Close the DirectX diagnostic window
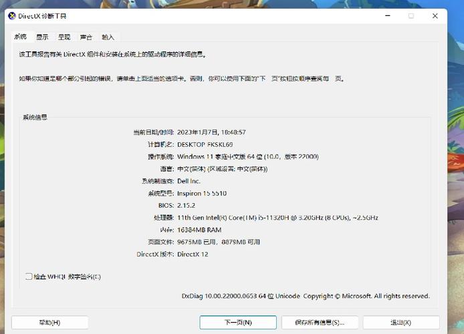The image size is (464, 334). click(435, 15)
